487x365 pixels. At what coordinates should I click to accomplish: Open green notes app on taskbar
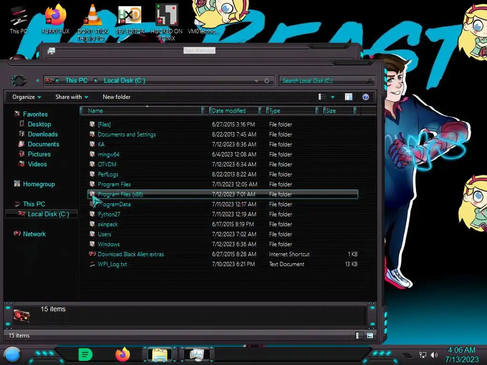[x=86, y=355]
